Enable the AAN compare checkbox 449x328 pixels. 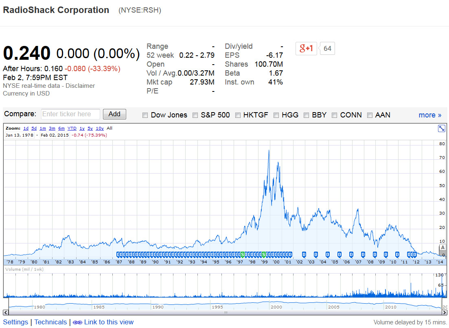370,115
